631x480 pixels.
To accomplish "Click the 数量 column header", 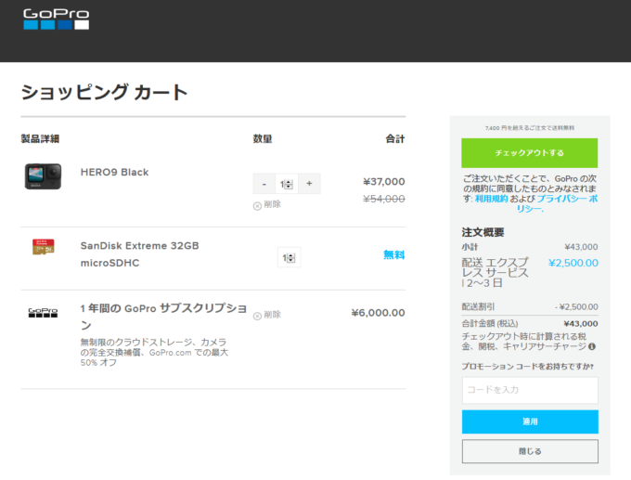I will pyautogui.click(x=263, y=139).
